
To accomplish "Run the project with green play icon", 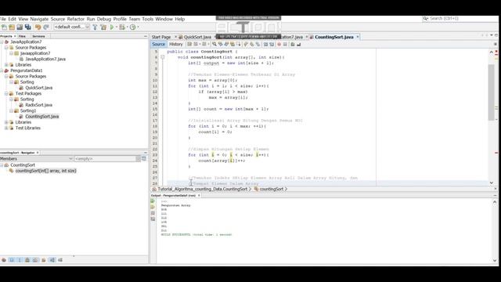I will (x=112, y=27).
